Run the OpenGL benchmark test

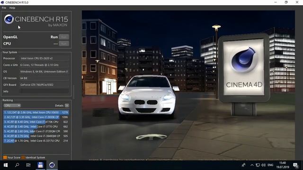coord(64,37)
